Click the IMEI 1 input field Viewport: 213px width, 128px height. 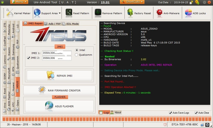pos(57,53)
